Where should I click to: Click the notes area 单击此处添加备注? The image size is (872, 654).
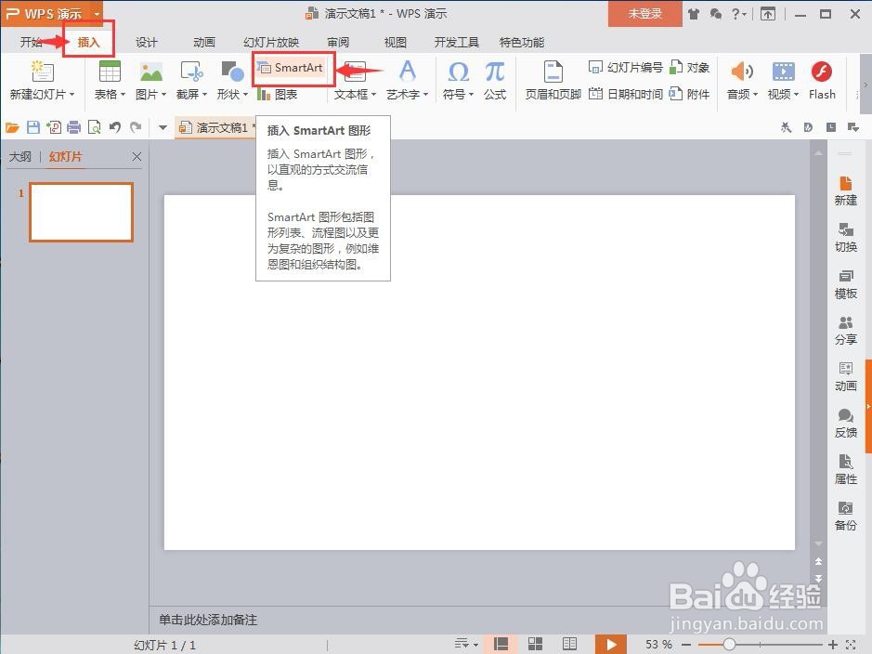207,620
